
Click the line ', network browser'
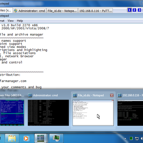pyautogui.click(x=17, y=56)
